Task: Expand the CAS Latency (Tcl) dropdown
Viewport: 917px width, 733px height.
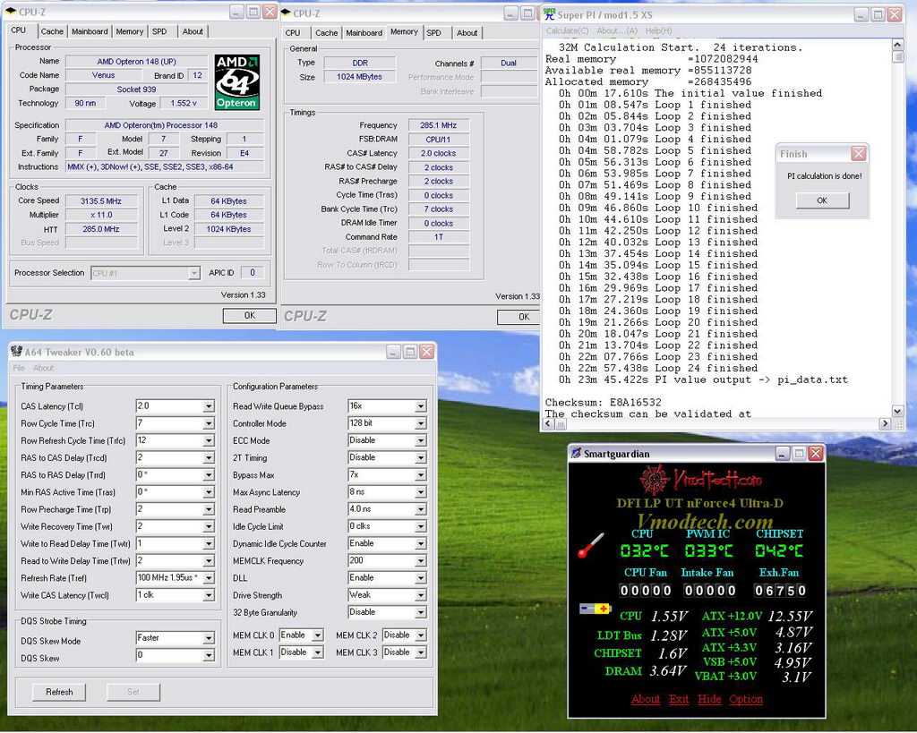Action: (209, 406)
